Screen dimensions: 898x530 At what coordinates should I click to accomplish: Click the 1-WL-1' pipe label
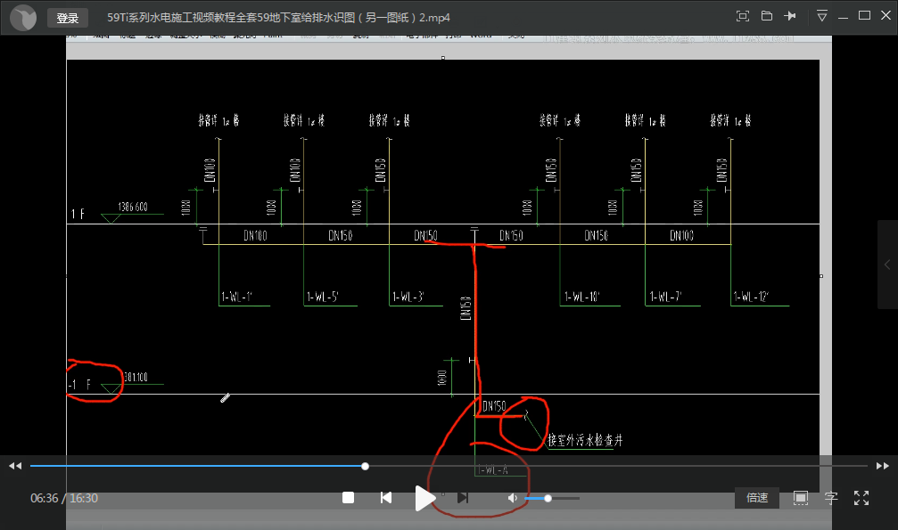(x=236, y=297)
